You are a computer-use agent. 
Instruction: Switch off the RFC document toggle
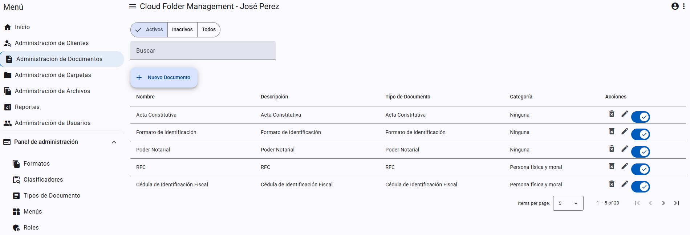[x=641, y=169]
